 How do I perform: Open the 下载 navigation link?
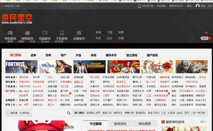click(x=109, y=33)
